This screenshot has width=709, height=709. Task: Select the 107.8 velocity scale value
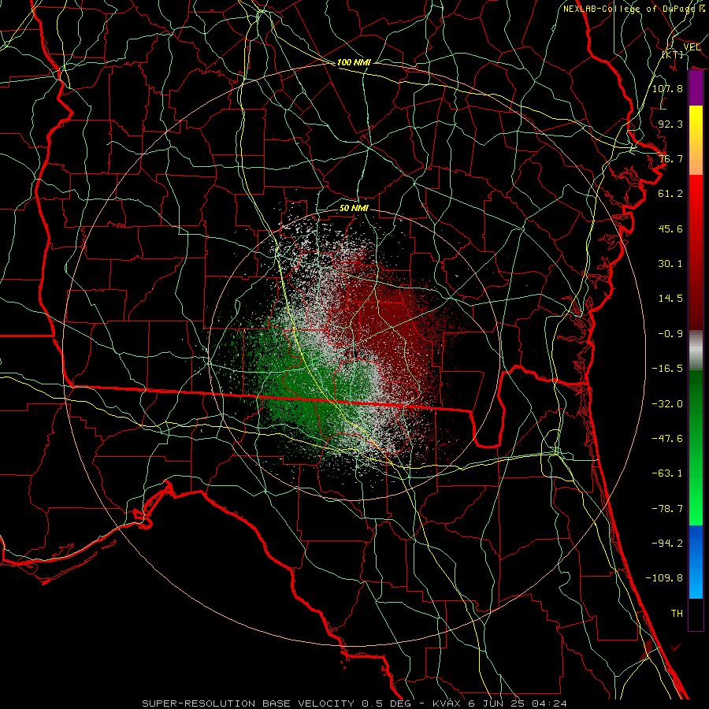pyautogui.click(x=667, y=88)
